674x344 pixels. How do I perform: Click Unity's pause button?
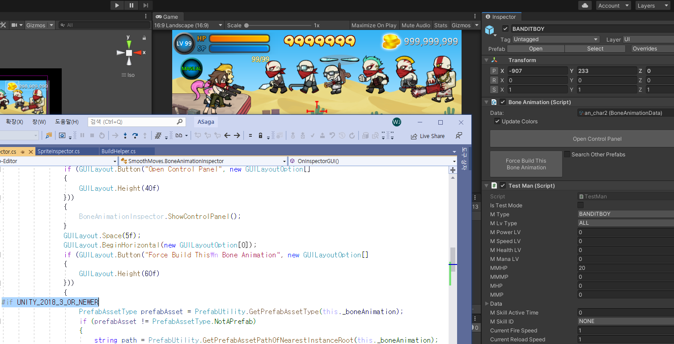(x=131, y=5)
